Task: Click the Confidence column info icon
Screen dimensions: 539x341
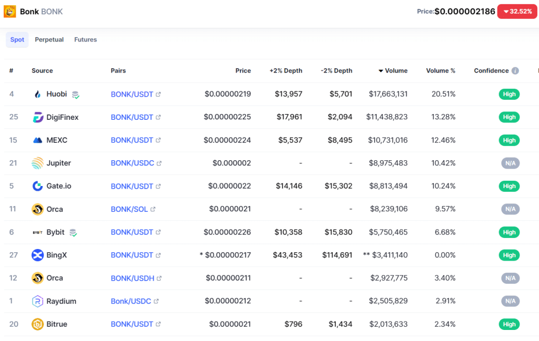Action: 515,71
